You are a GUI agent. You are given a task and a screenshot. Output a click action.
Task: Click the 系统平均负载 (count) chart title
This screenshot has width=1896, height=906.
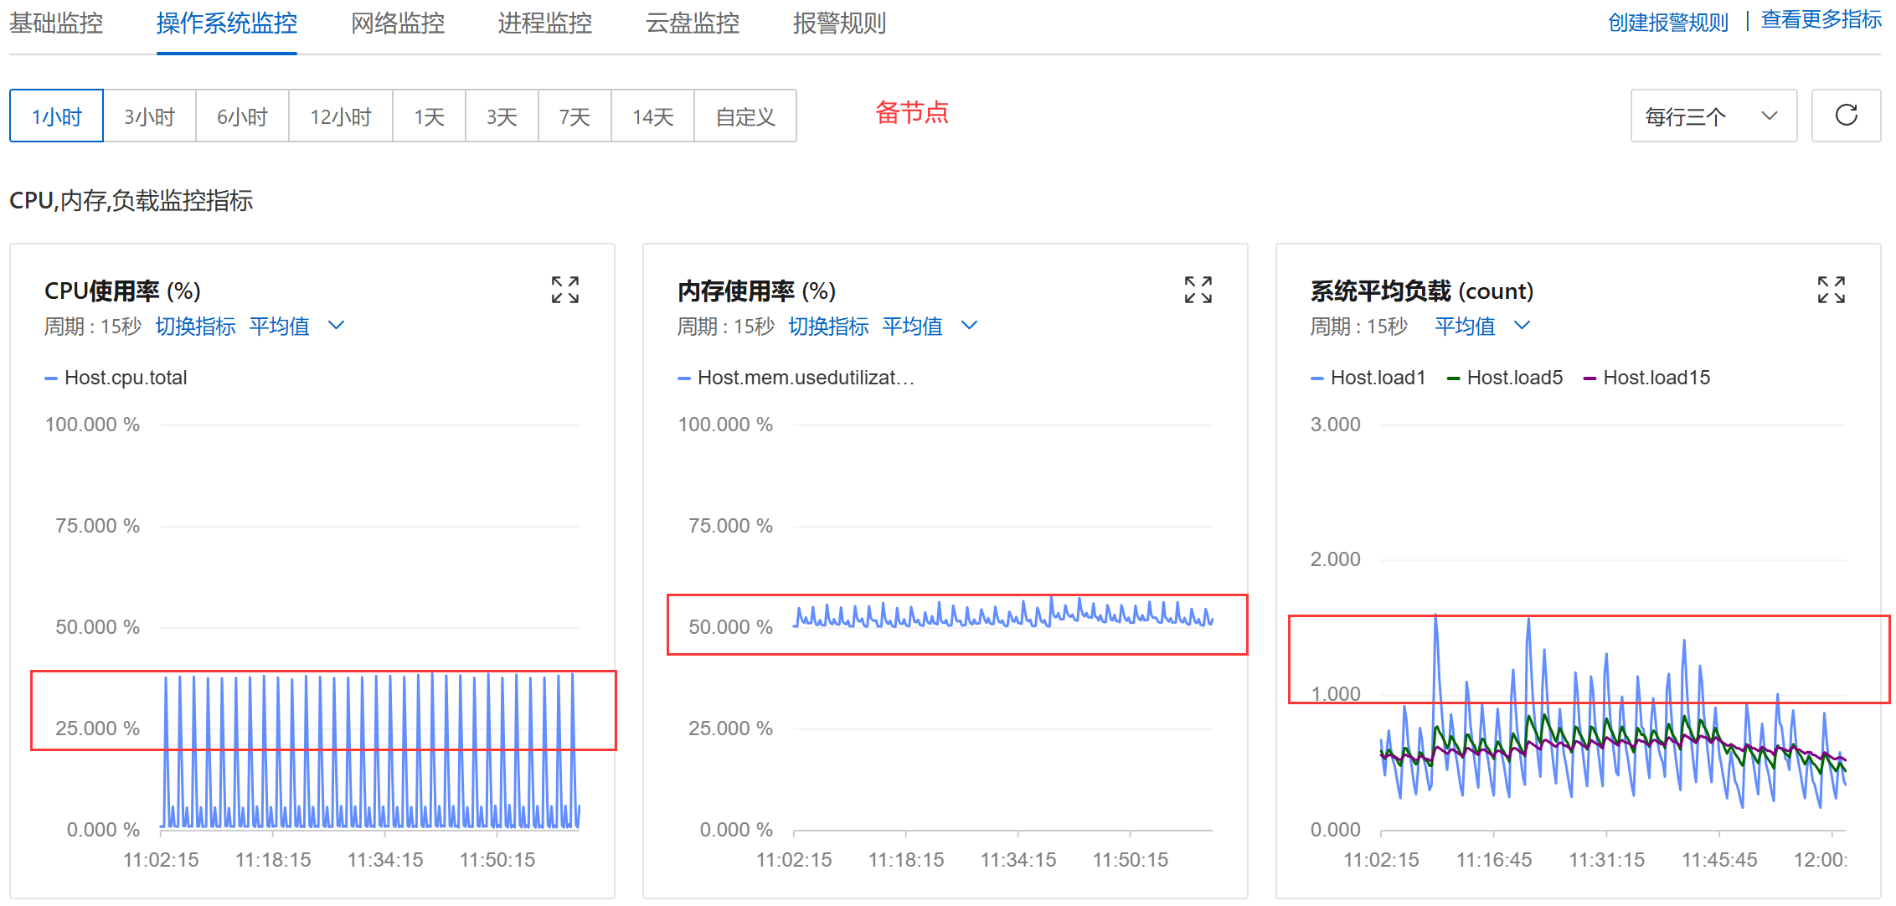(x=1422, y=291)
